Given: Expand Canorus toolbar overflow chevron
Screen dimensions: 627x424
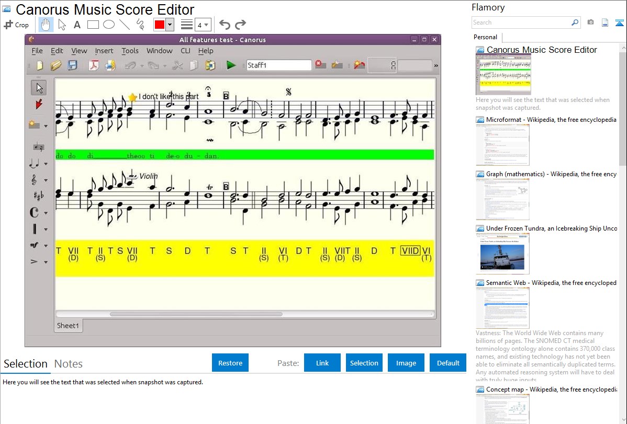Looking at the screenshot, I should (436, 65).
